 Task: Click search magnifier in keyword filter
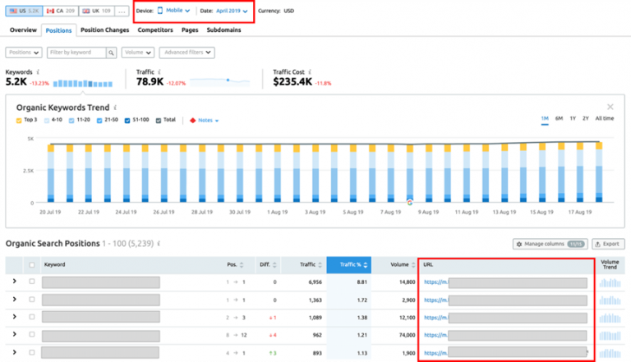coord(111,53)
